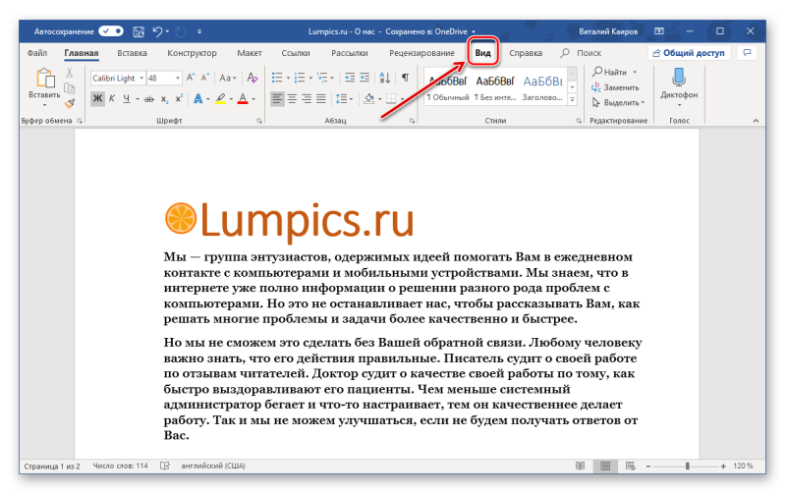Click word count Число слов: 114

[x=120, y=466]
